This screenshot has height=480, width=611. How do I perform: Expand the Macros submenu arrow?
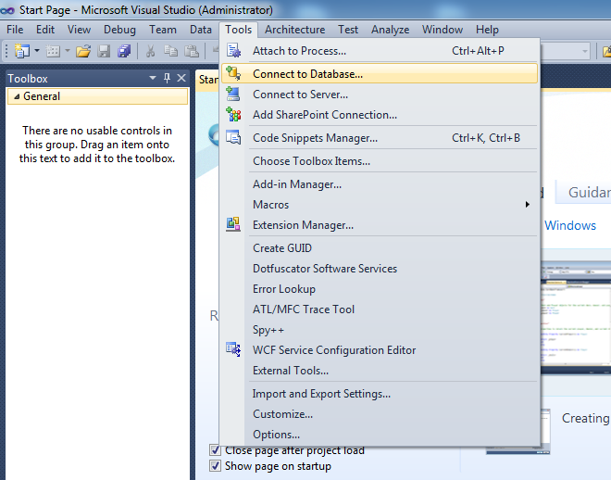pos(528,204)
